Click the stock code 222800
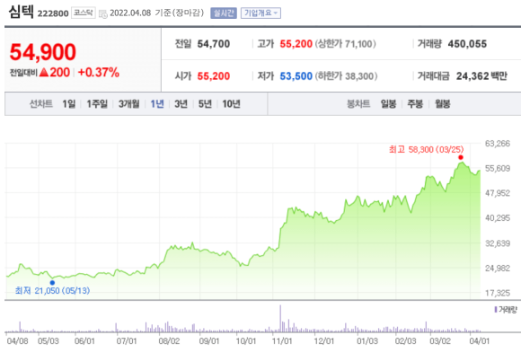521x353 pixels. [53, 13]
